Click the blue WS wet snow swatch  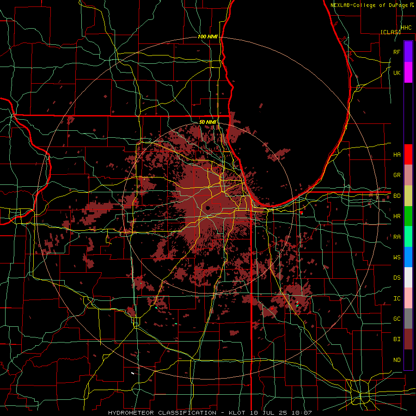point(408,257)
